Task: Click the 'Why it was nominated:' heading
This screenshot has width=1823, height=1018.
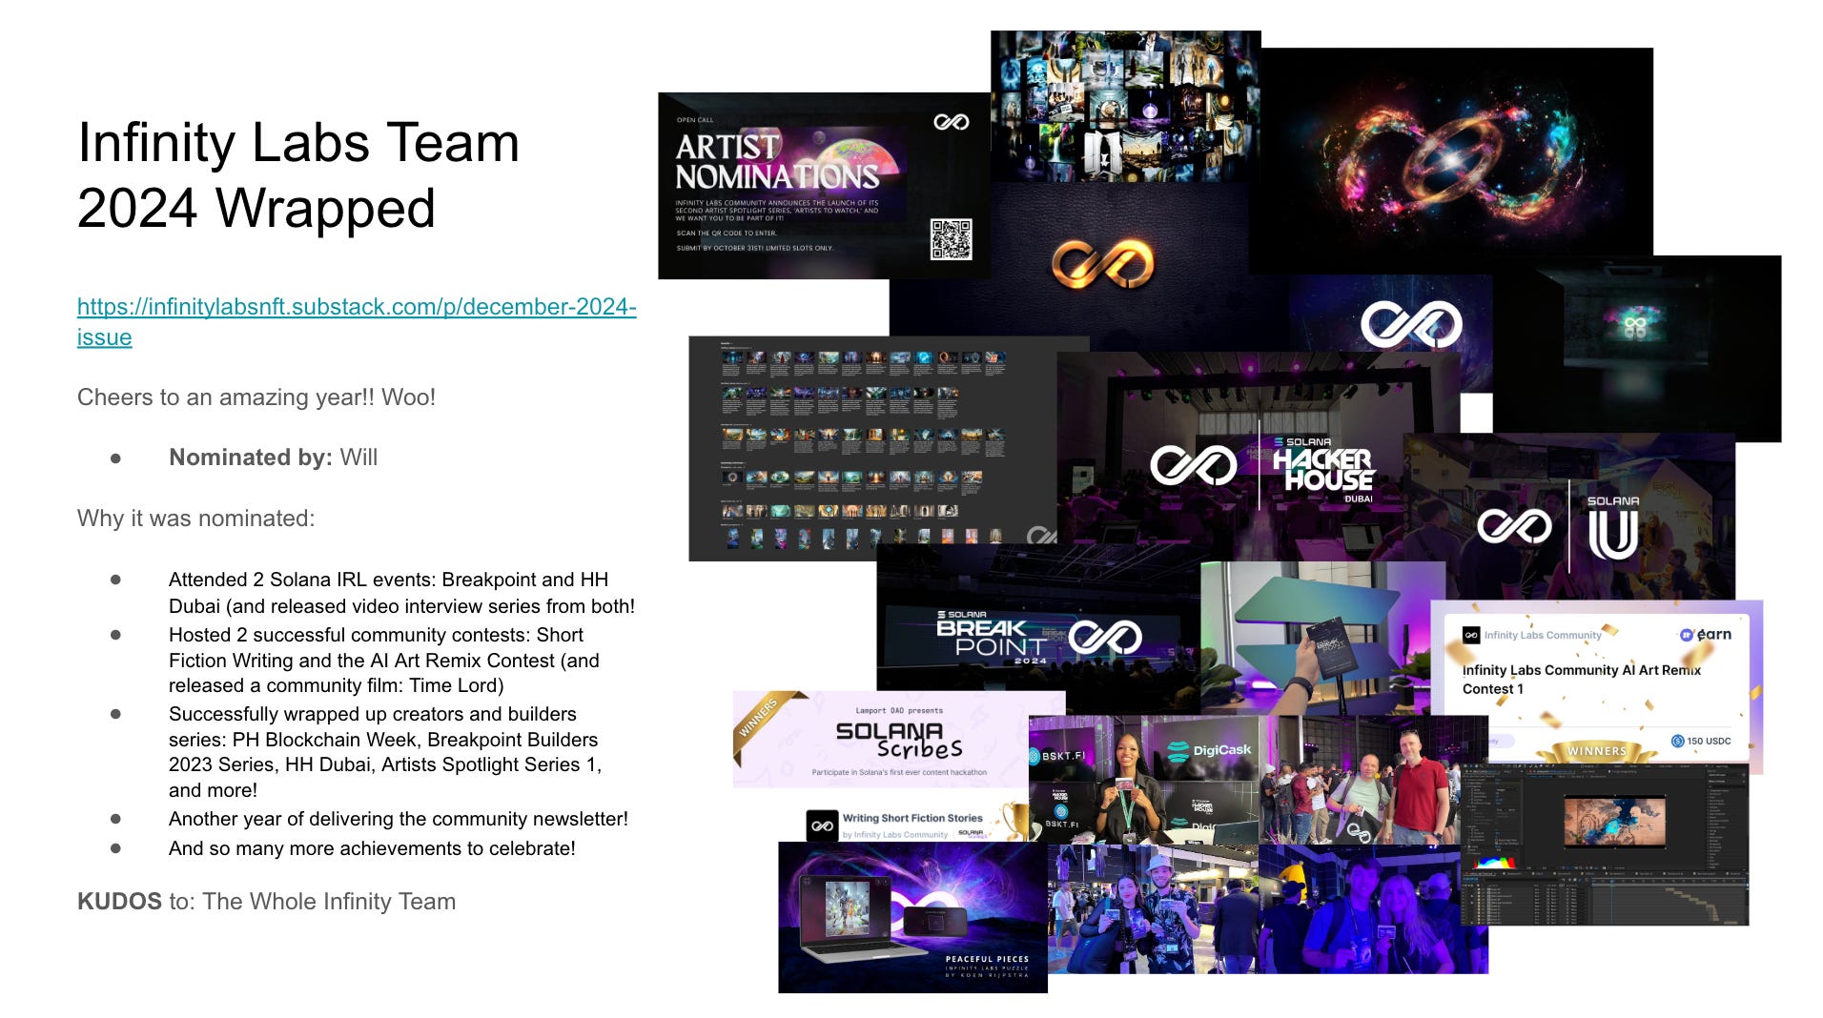Action: point(195,519)
